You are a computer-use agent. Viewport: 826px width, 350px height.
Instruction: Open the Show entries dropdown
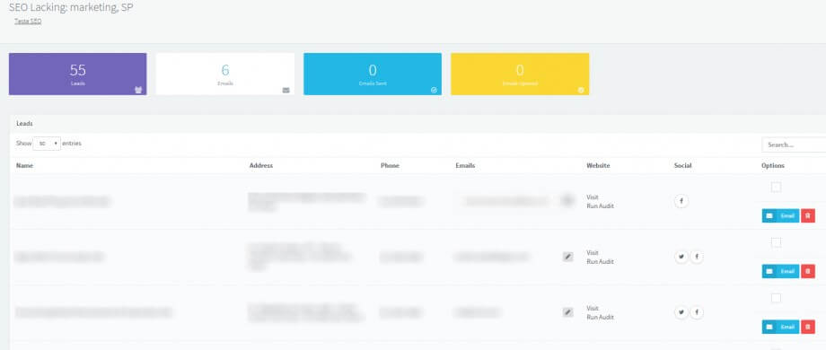pos(47,144)
